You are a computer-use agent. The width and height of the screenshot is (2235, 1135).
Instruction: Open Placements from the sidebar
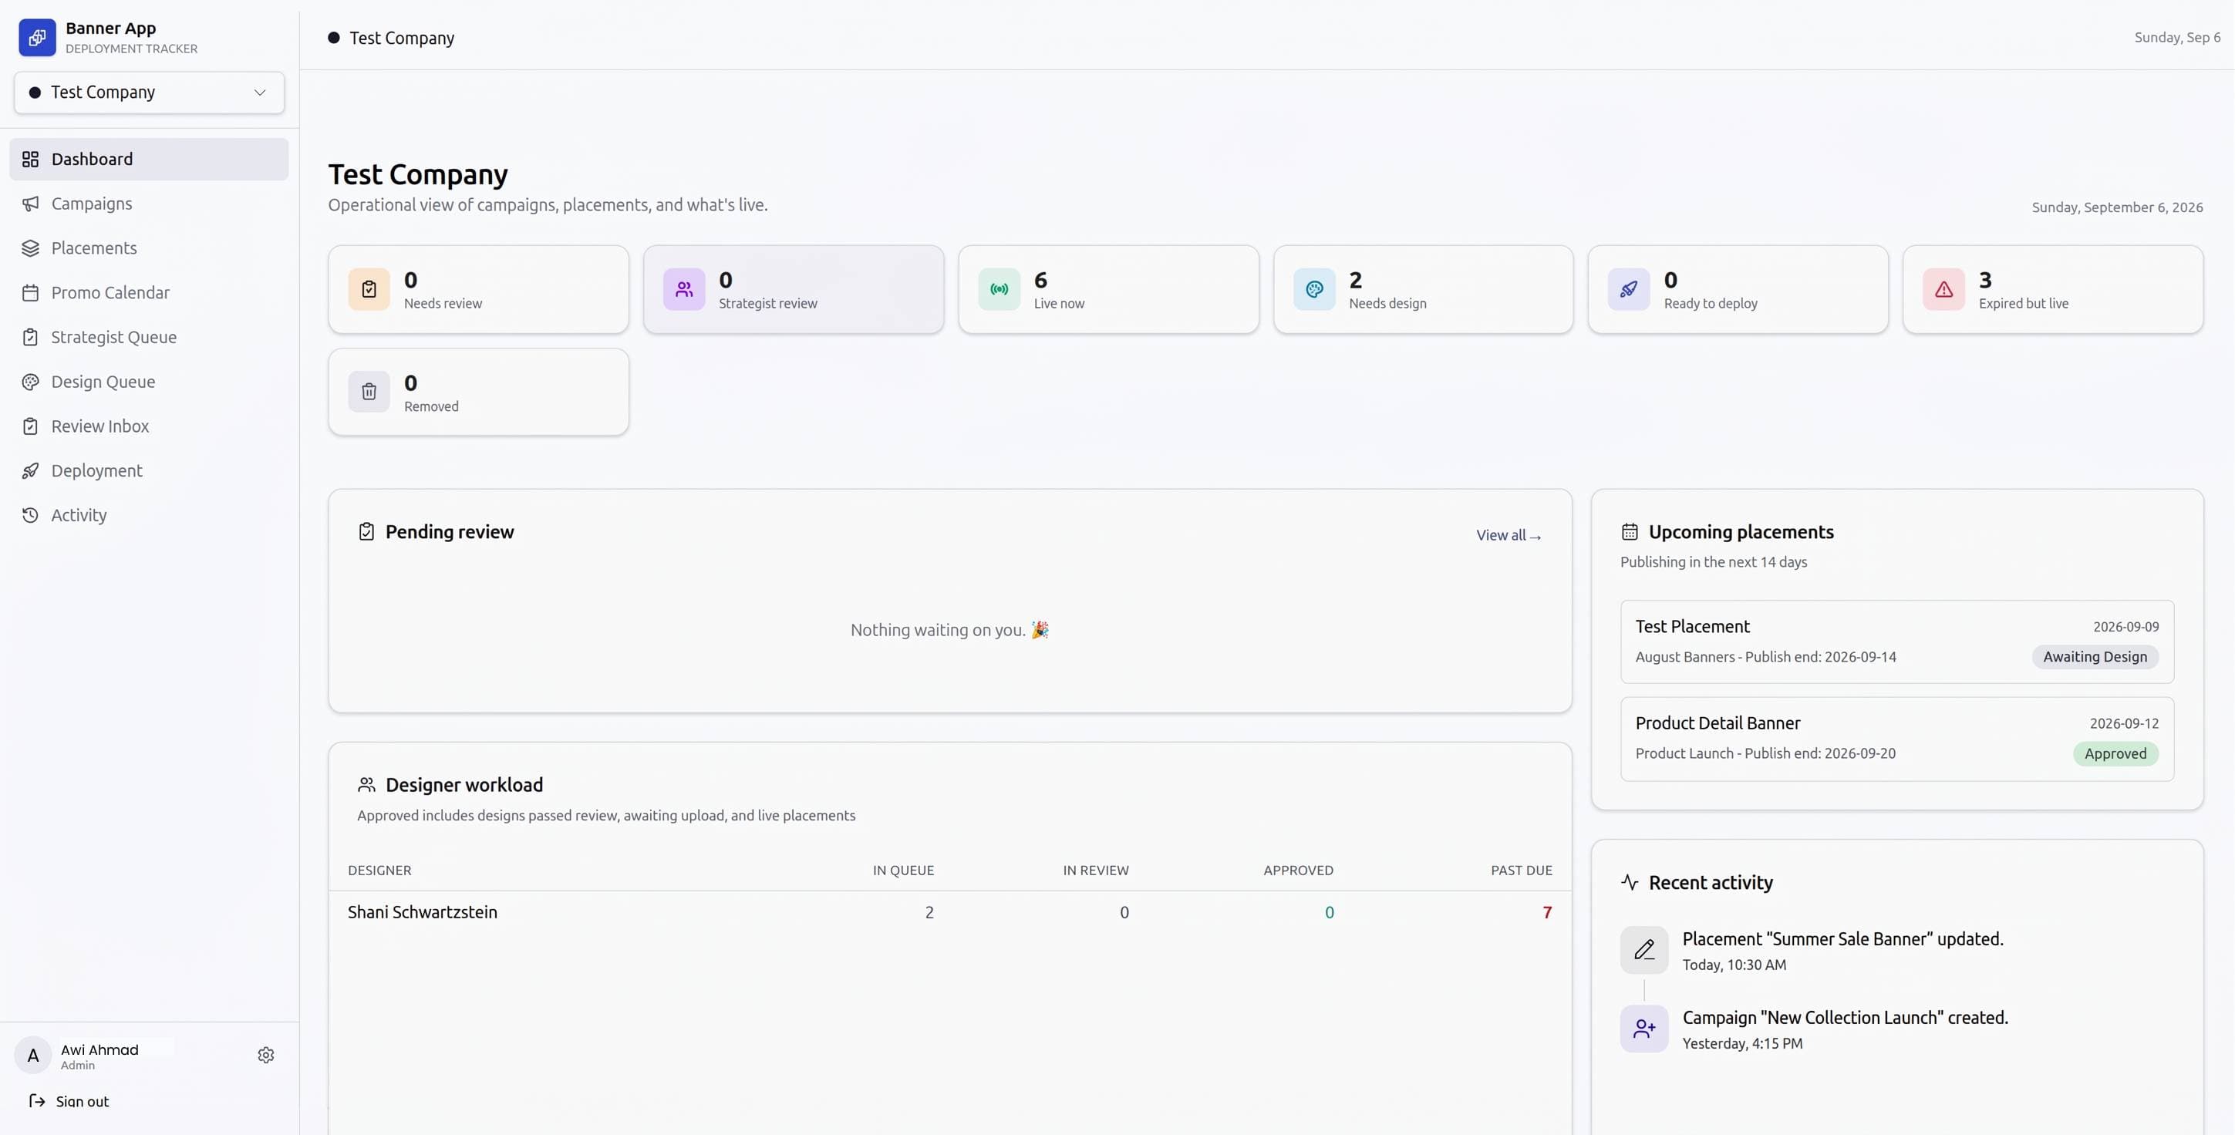150,248
